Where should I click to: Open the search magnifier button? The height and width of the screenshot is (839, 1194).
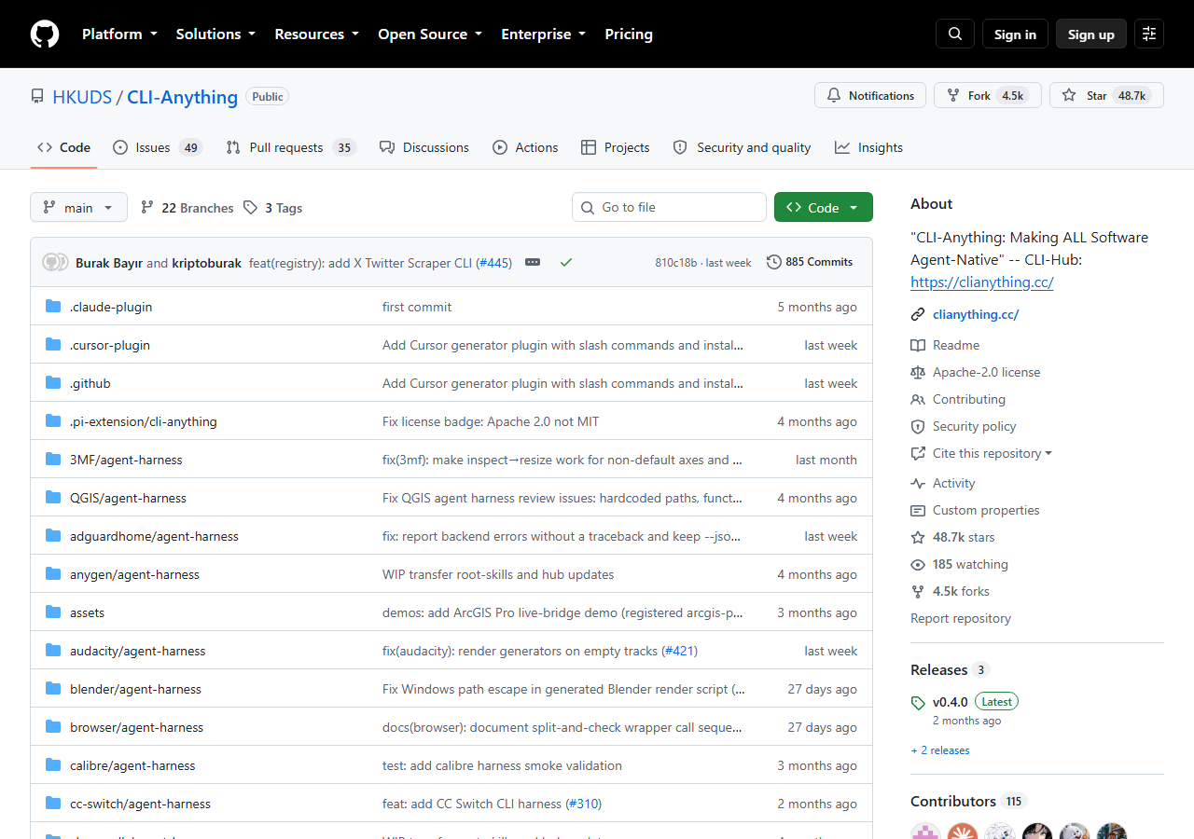tap(955, 34)
